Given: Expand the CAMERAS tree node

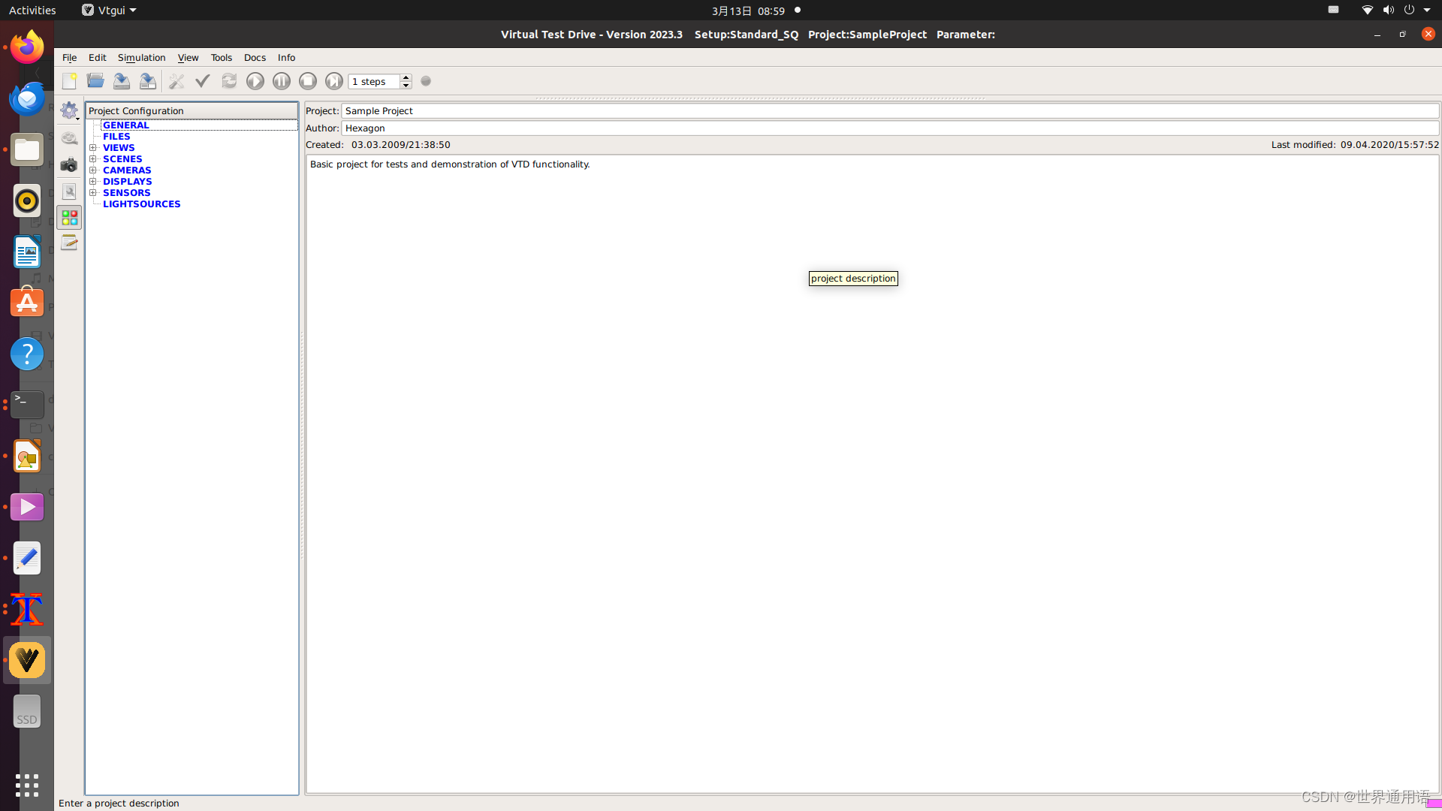Looking at the screenshot, I should coord(93,170).
